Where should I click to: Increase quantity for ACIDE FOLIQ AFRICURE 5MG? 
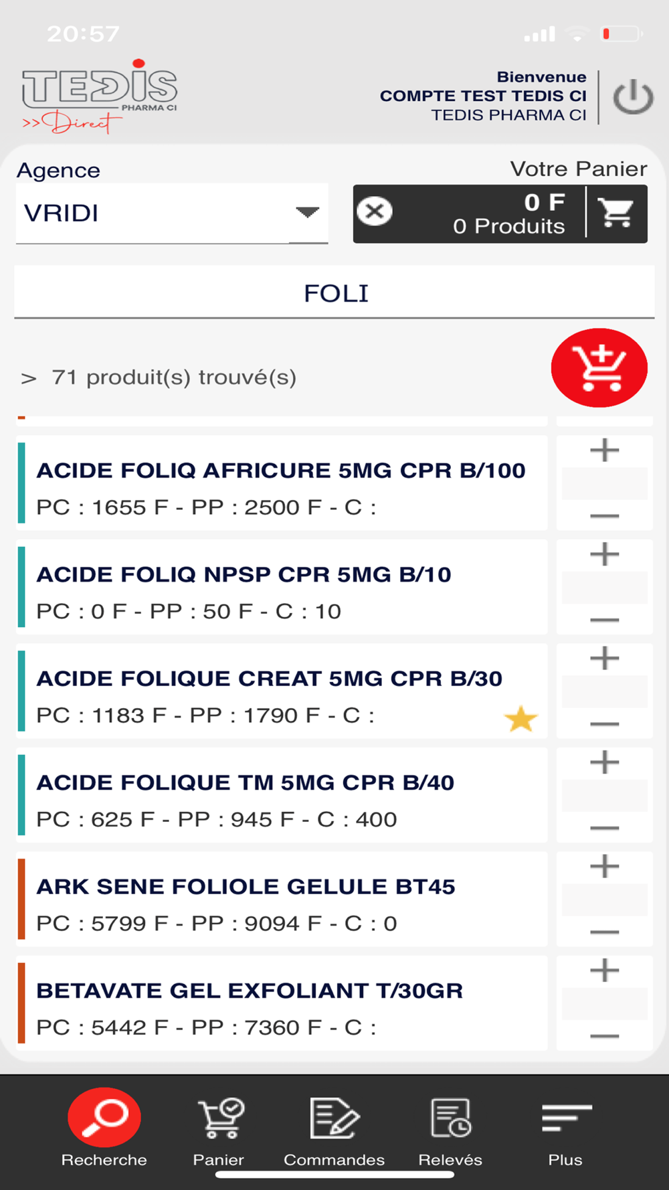coord(604,450)
